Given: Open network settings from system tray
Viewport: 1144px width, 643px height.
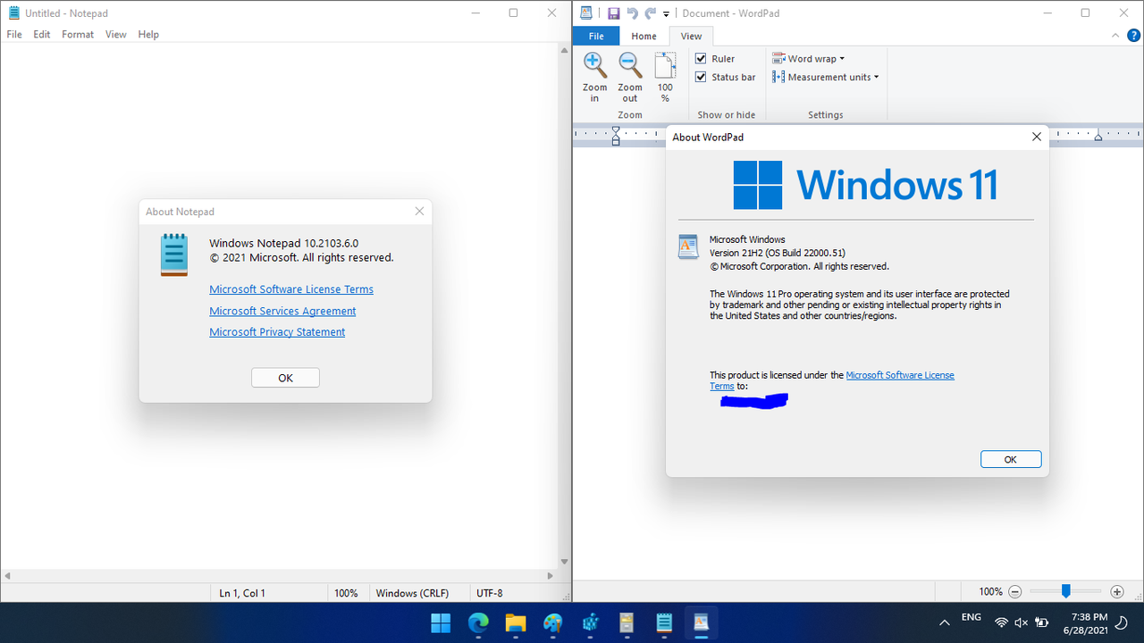Looking at the screenshot, I should 1001,622.
